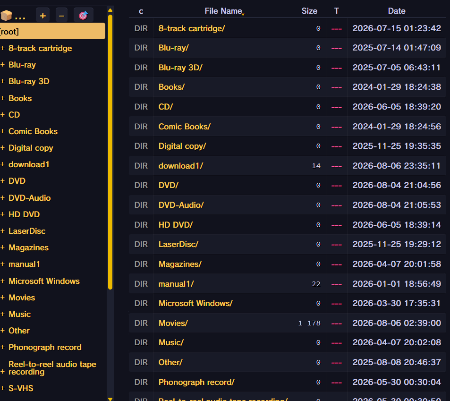Click DIR label in the CD/ row
450x401 pixels.
(141, 107)
